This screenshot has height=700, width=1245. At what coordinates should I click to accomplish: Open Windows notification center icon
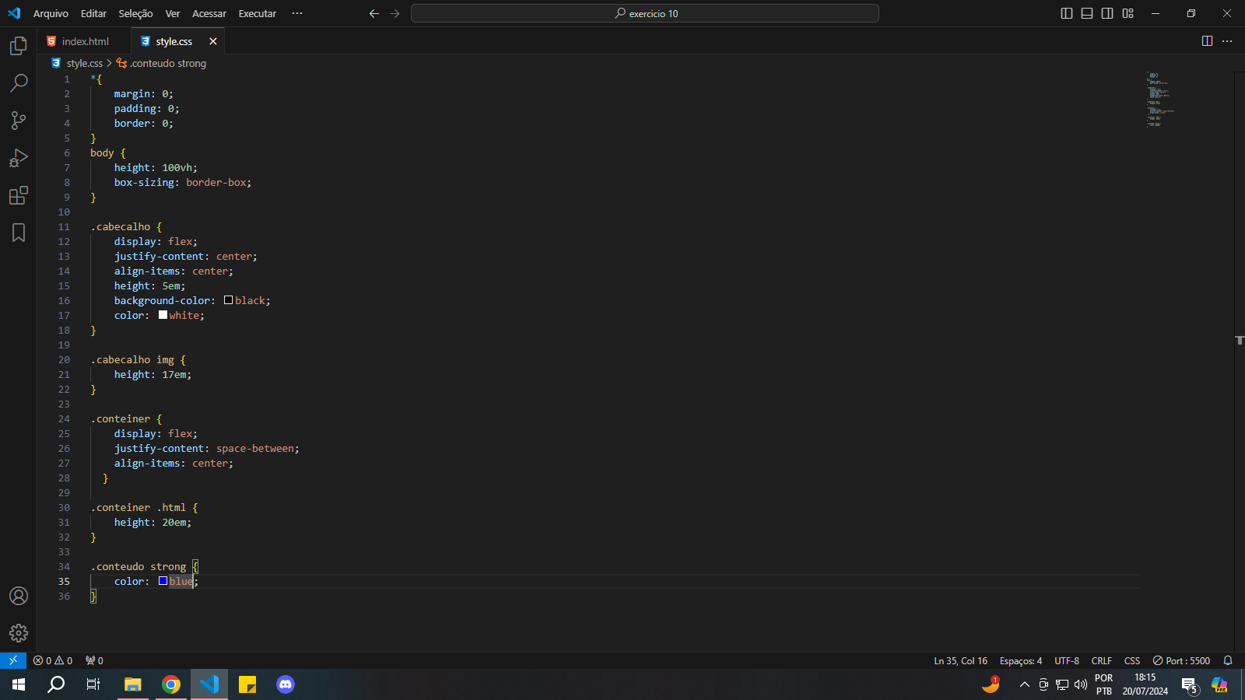[x=1189, y=684]
